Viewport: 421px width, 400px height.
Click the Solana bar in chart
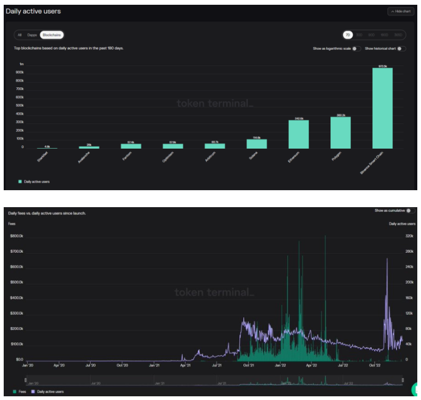pyautogui.click(x=257, y=144)
